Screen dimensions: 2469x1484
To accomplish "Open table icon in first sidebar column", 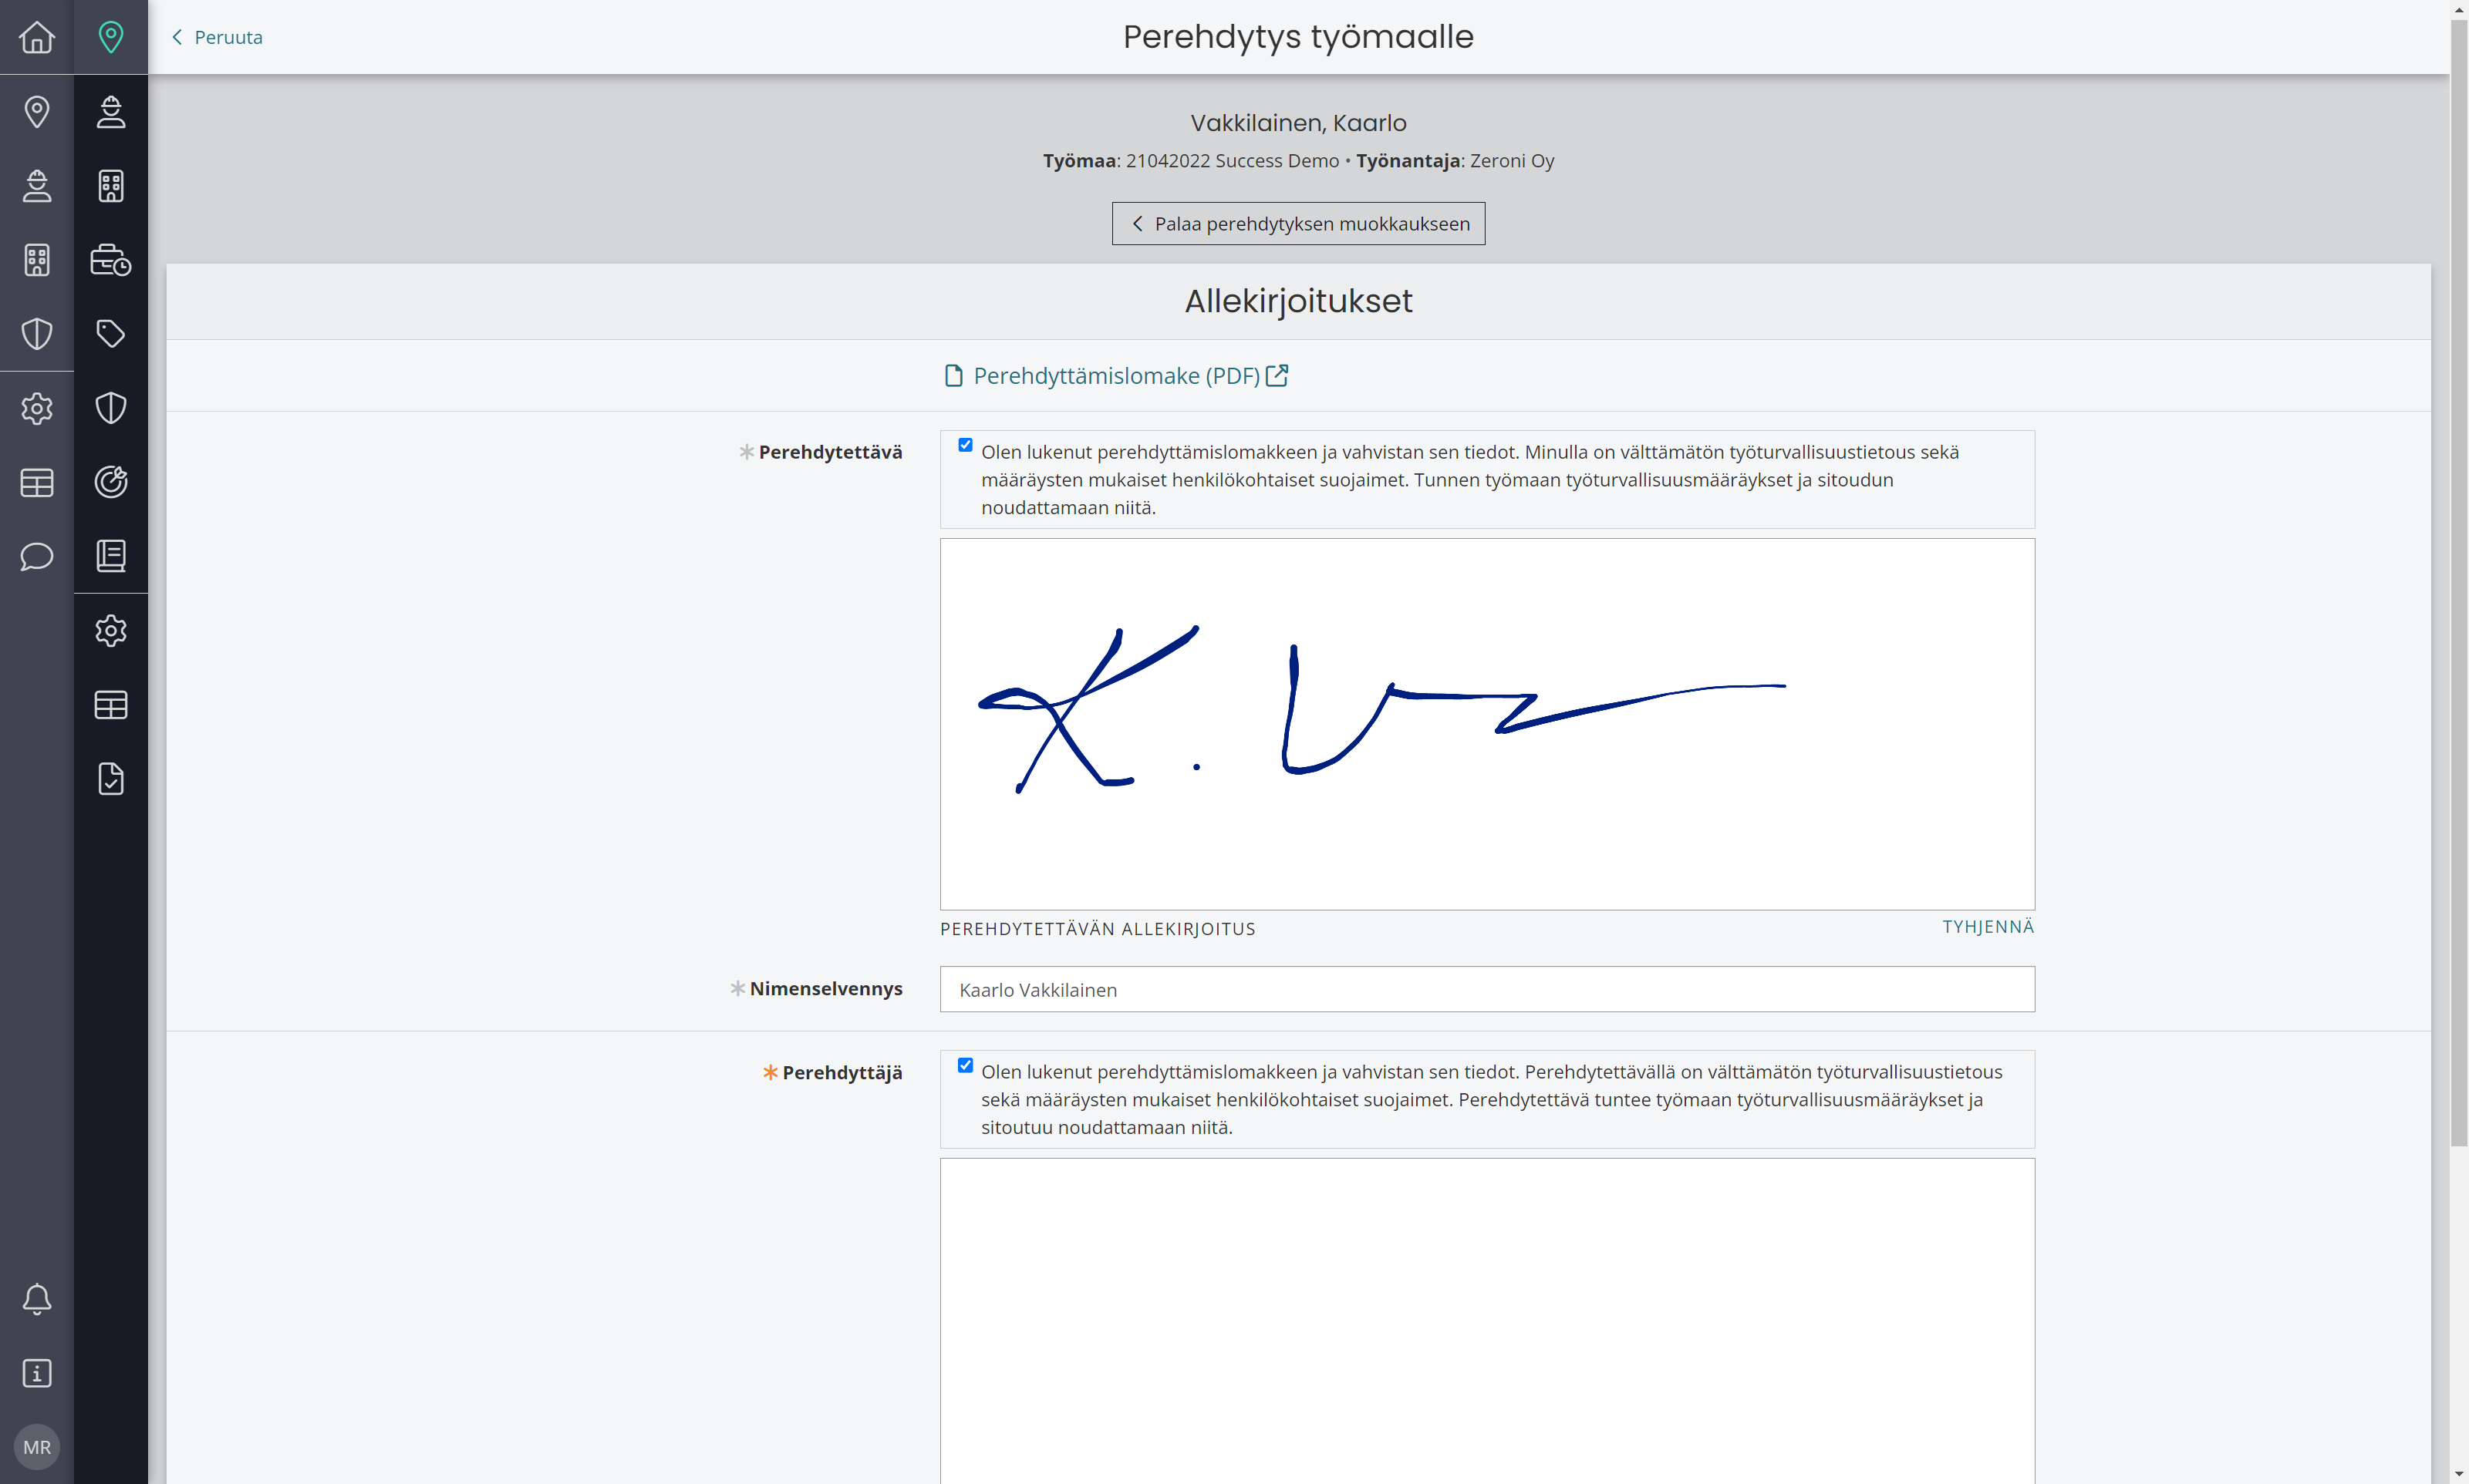I will tap(37, 482).
